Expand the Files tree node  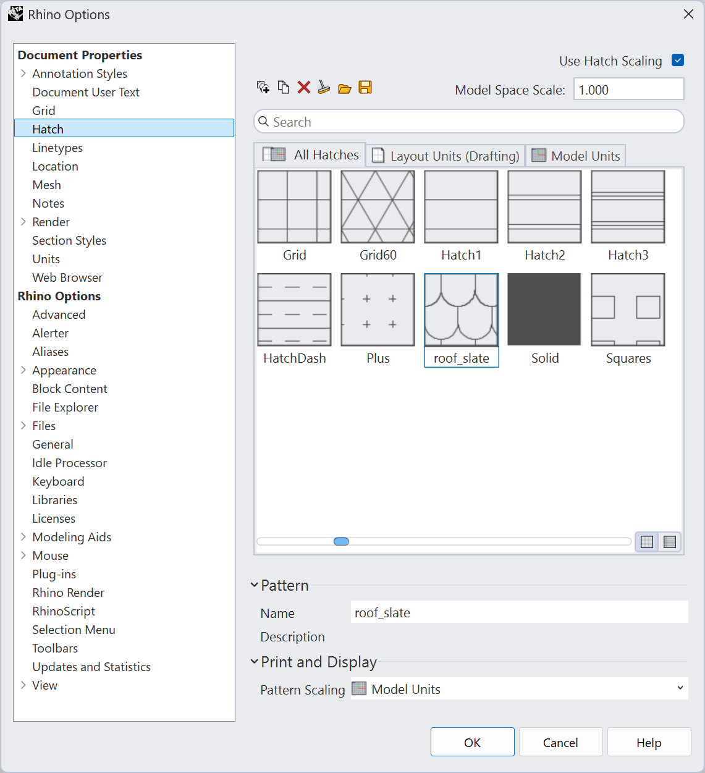pos(23,426)
